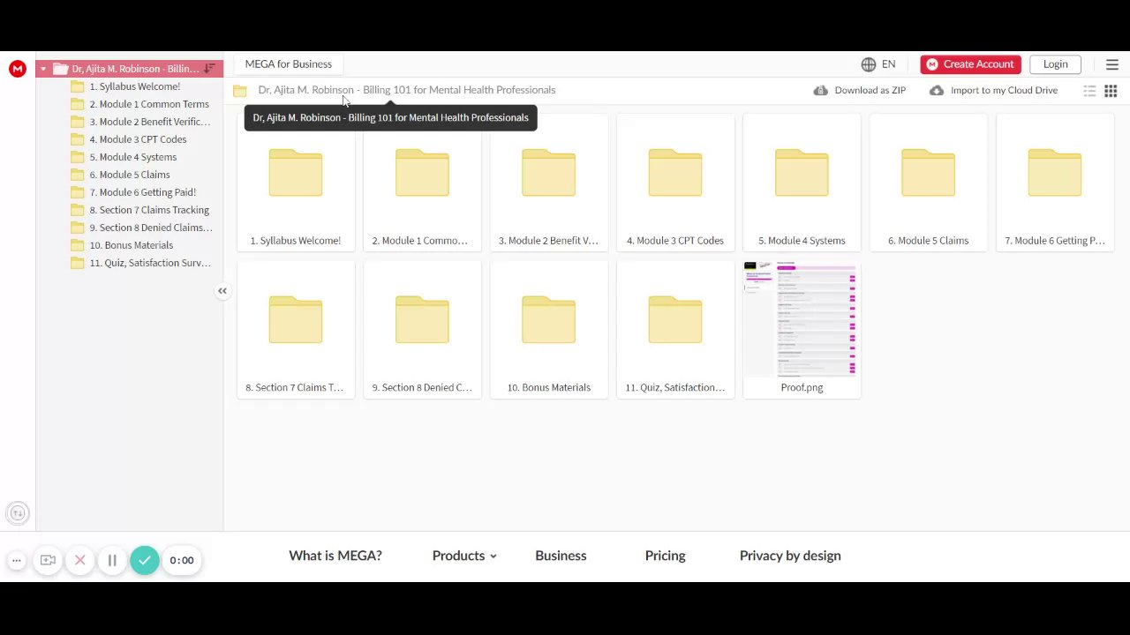
Task: Click the breadcrumb folder name text
Action: point(407,90)
